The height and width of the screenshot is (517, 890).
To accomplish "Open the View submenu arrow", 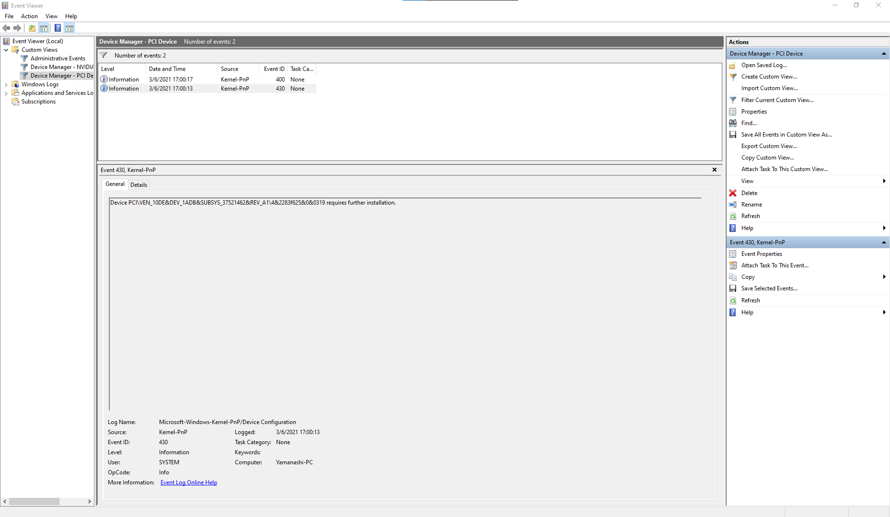I will tap(884, 181).
